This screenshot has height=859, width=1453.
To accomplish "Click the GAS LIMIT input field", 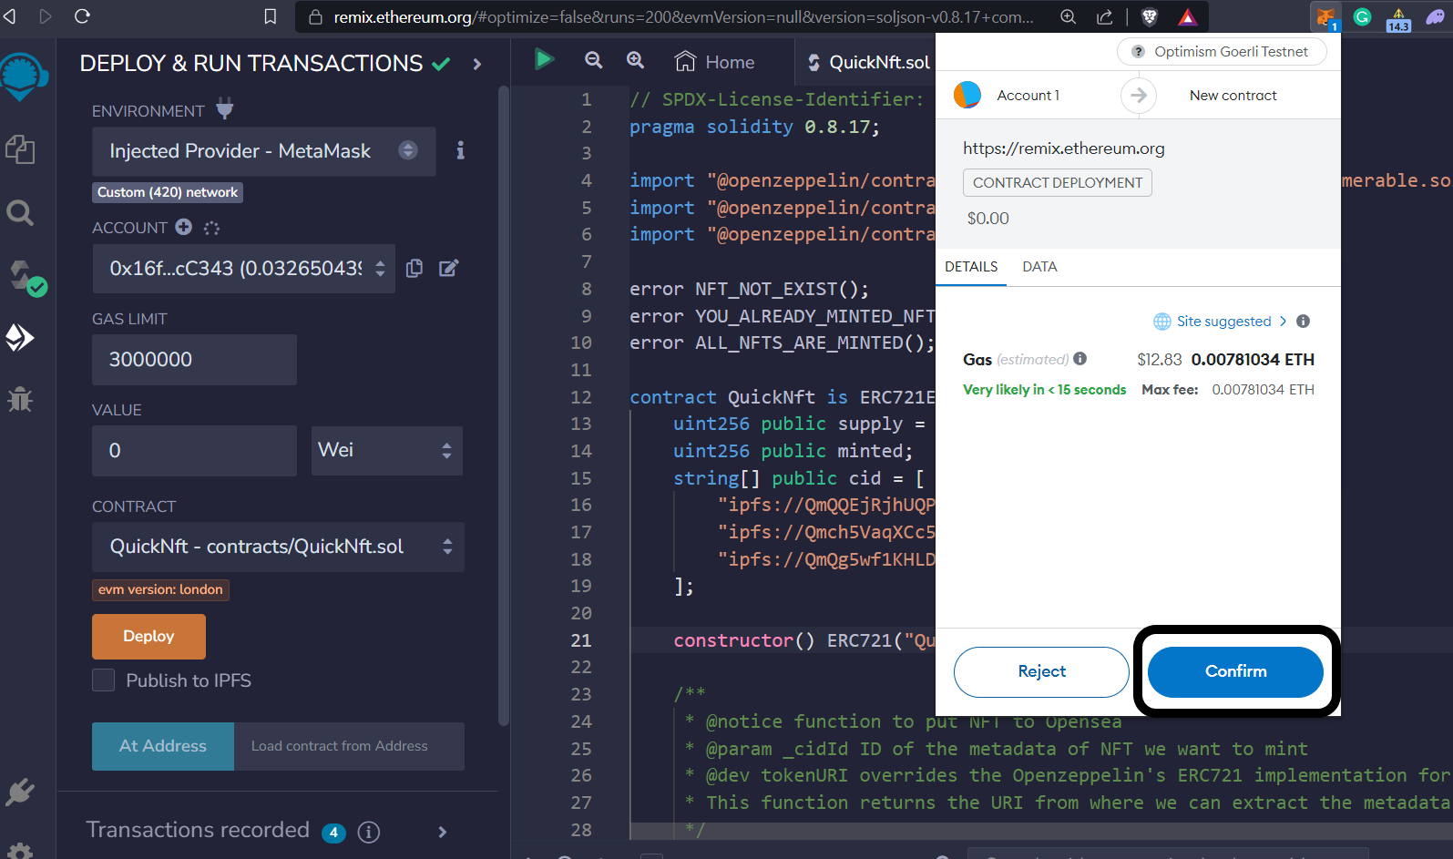I will tap(194, 360).
